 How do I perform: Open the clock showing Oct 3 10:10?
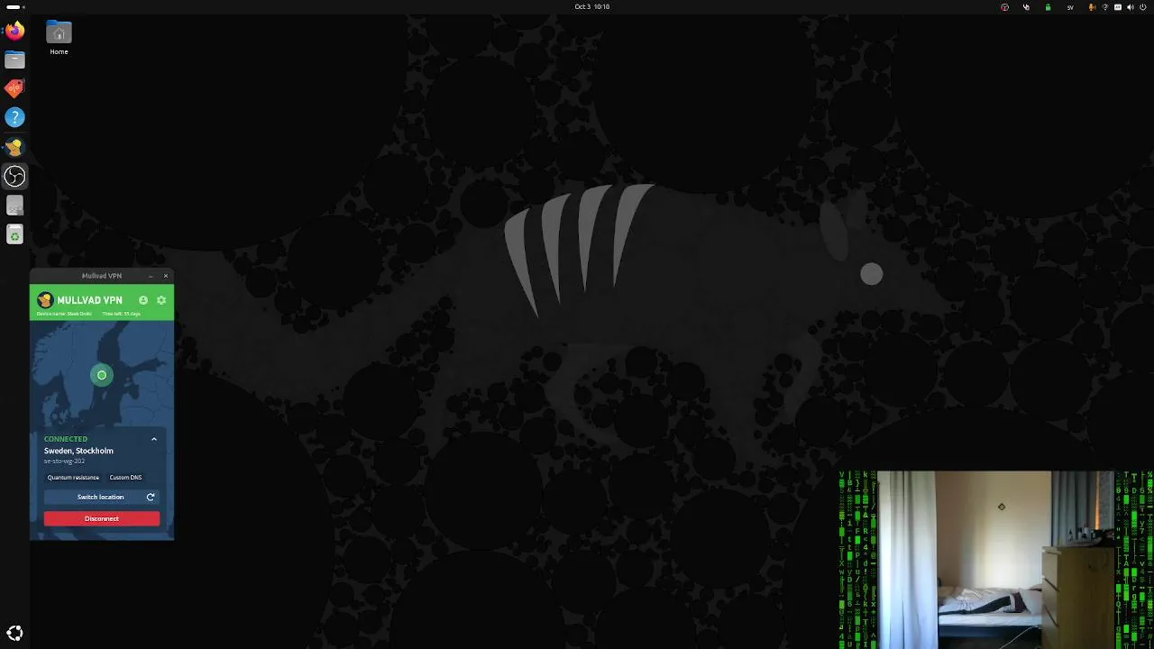pyautogui.click(x=592, y=6)
